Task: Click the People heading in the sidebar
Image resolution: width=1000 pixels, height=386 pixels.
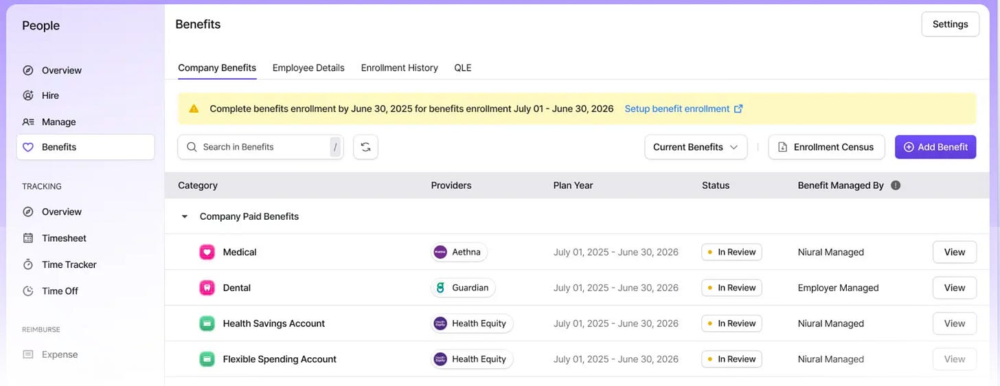Action: (x=41, y=25)
